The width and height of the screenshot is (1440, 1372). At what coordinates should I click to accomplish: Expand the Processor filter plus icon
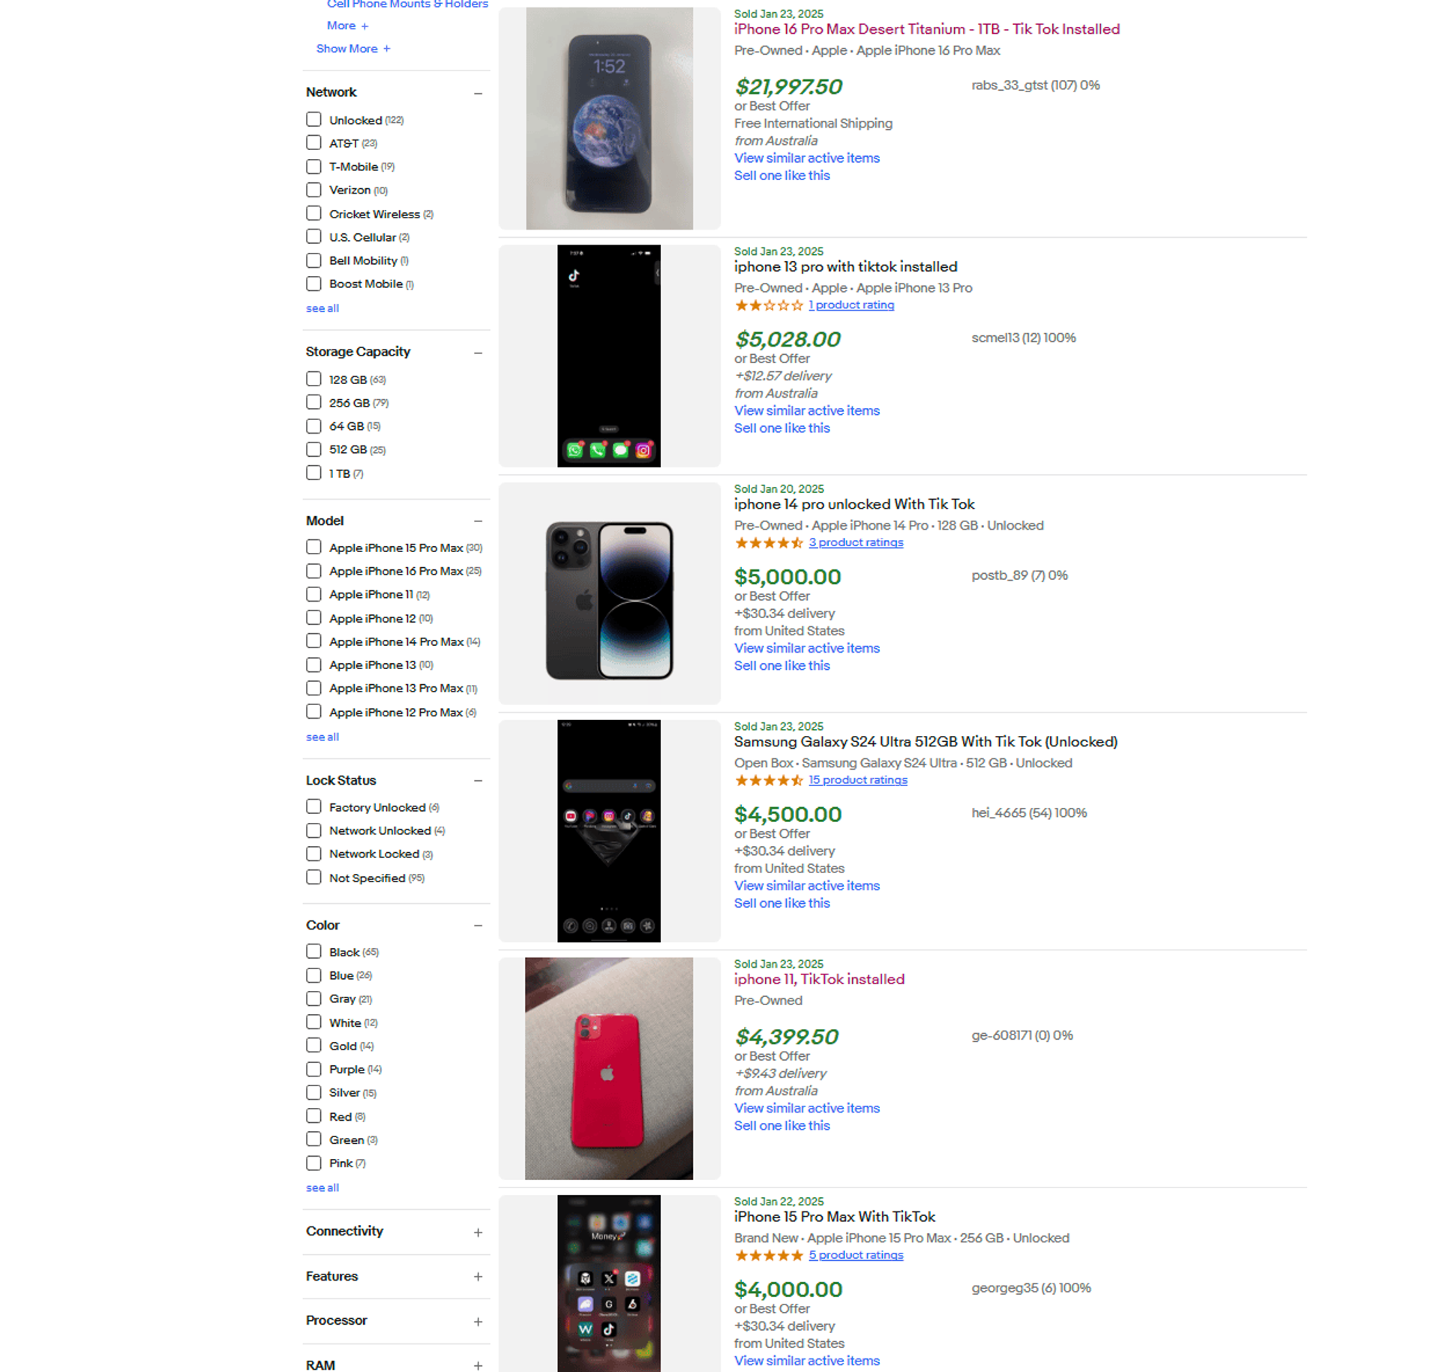[478, 1322]
